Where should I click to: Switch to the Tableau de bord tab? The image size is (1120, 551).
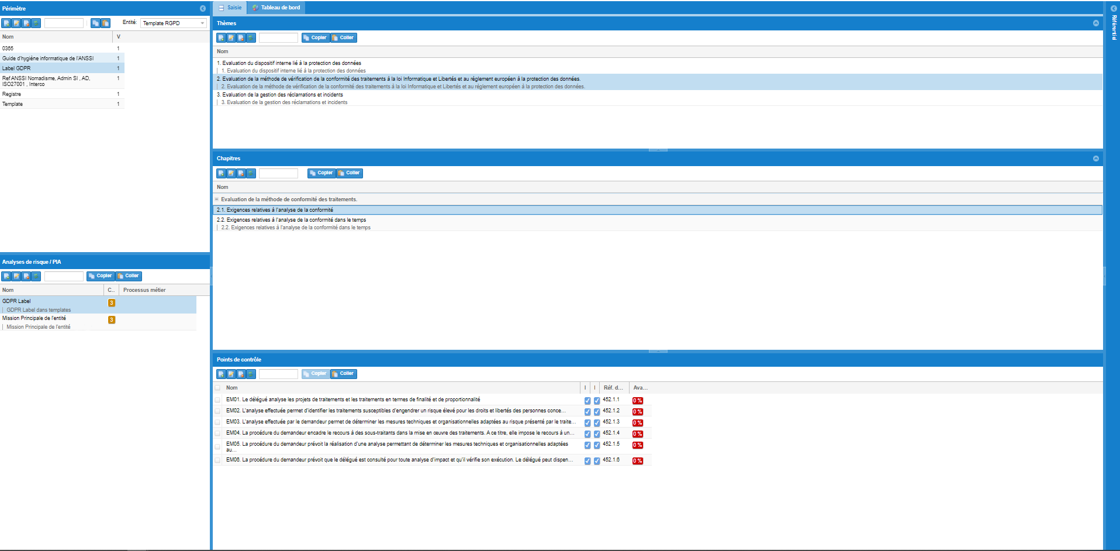click(276, 8)
